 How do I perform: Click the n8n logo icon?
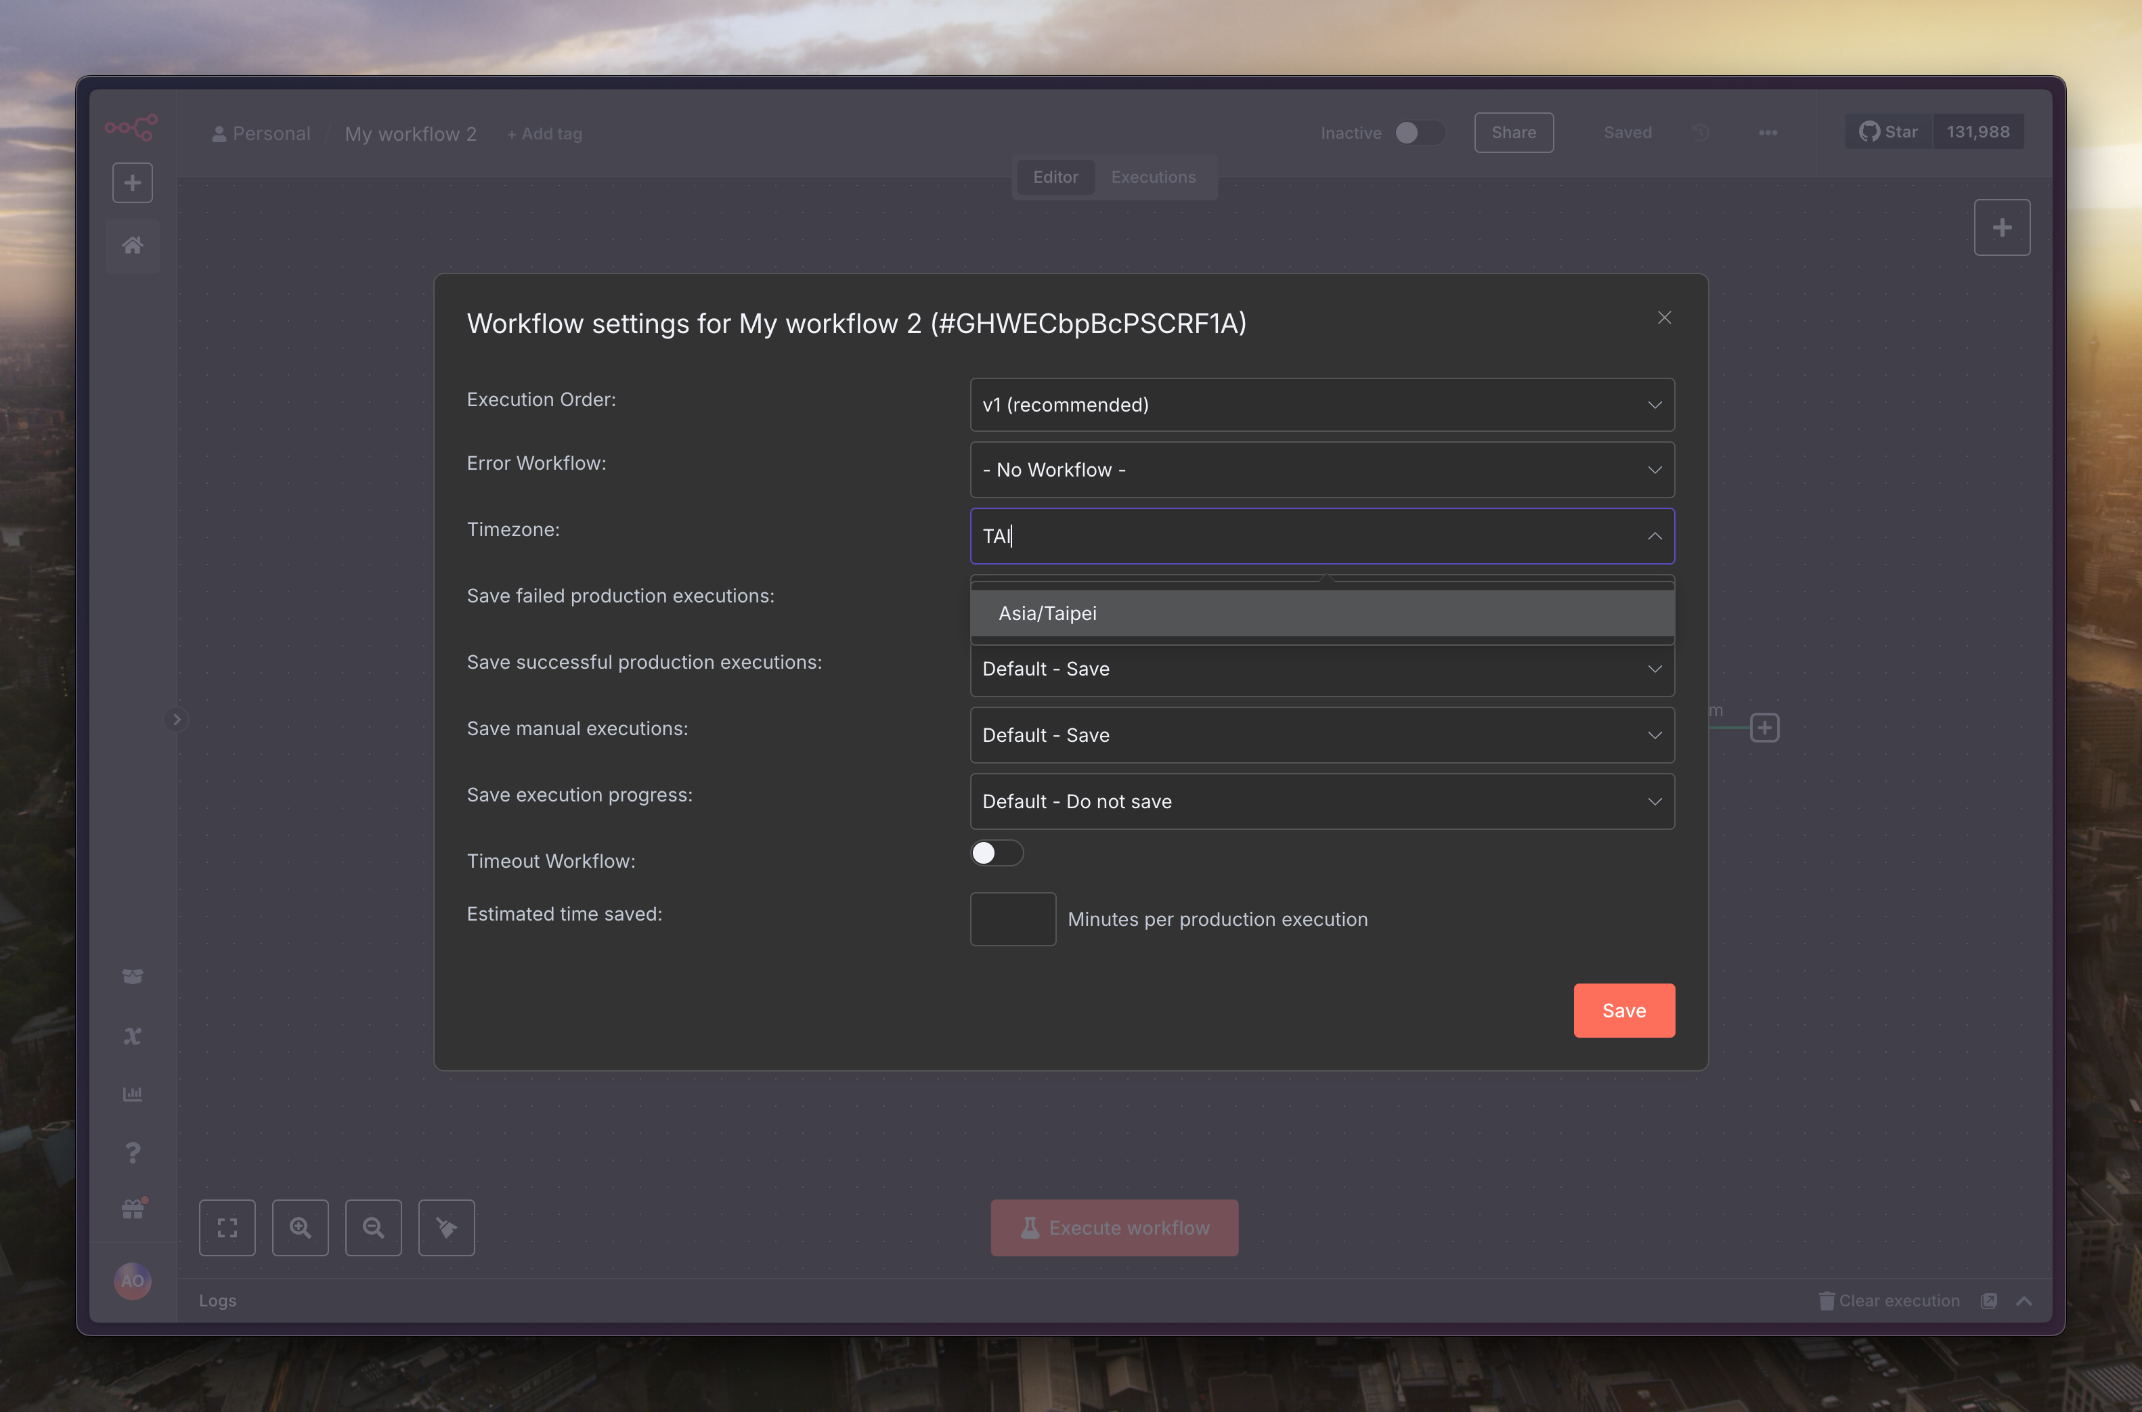click(x=131, y=127)
